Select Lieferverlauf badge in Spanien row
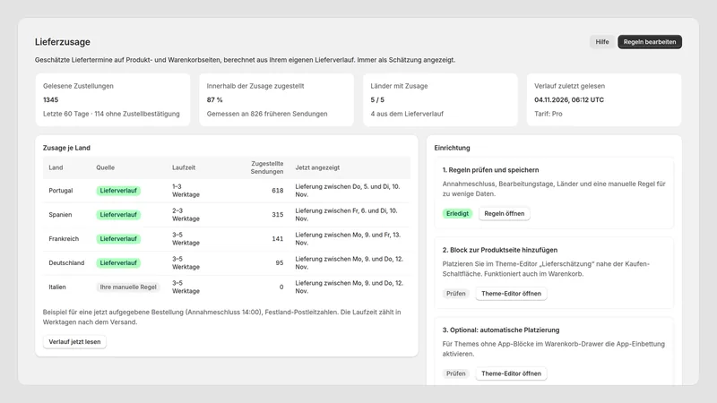 coord(118,215)
